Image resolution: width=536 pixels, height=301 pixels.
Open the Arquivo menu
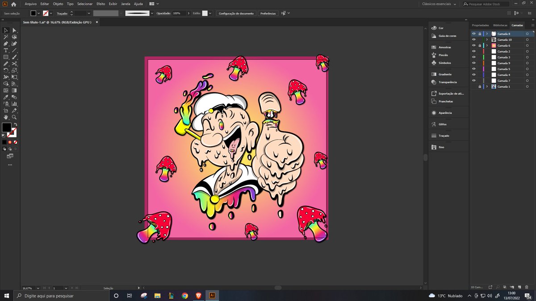[x=30, y=4]
